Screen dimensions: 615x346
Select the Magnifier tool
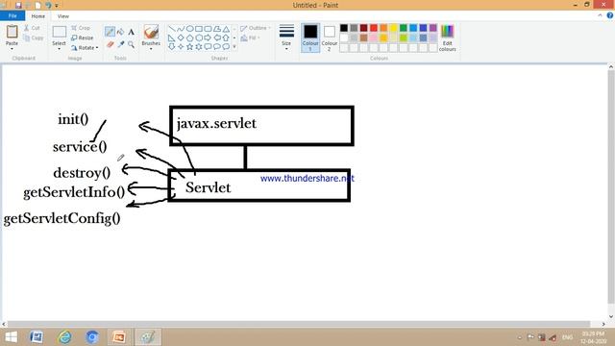point(131,44)
